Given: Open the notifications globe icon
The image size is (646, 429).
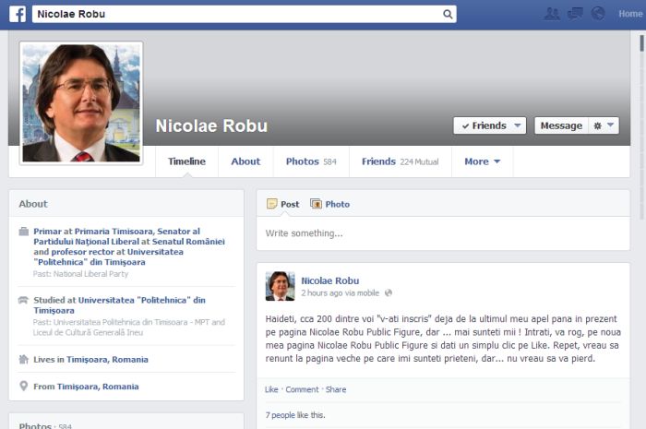Looking at the screenshot, I should tap(598, 14).
